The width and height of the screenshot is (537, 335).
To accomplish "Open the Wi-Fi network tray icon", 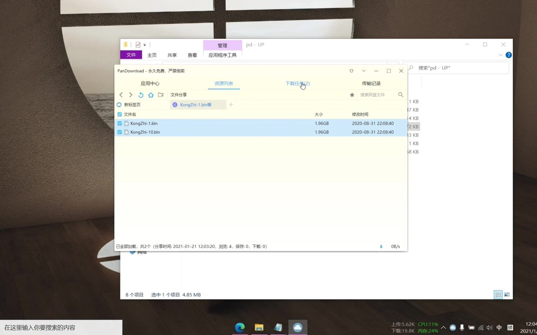I will [481, 328].
